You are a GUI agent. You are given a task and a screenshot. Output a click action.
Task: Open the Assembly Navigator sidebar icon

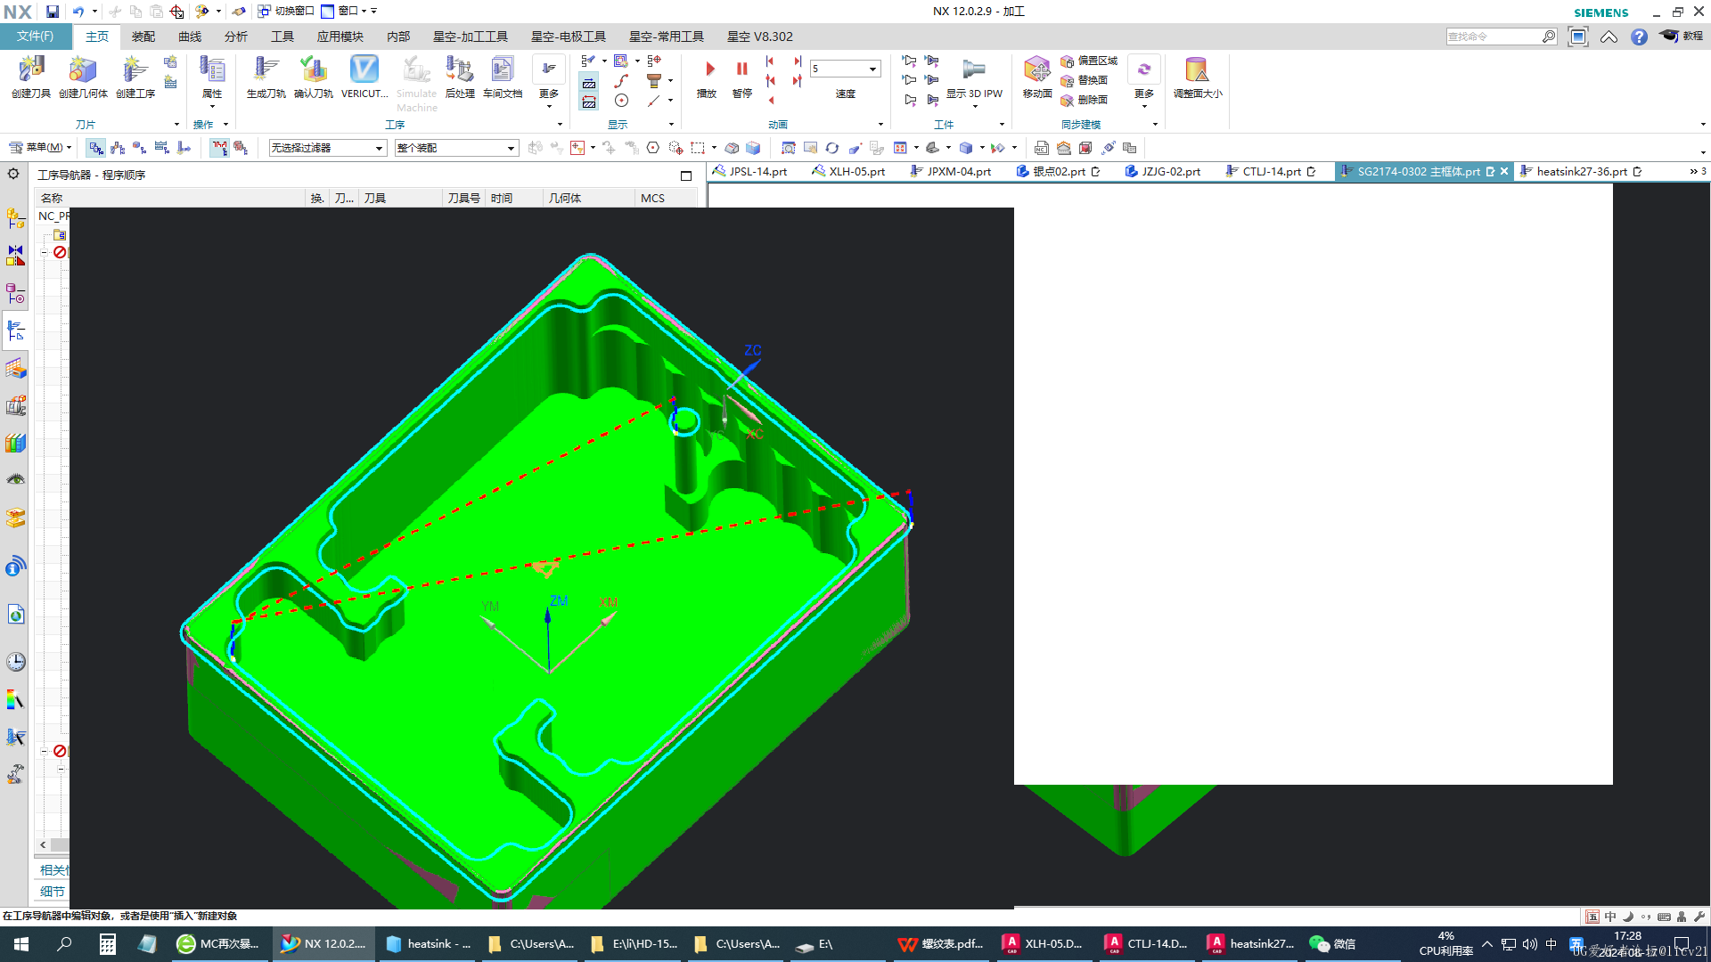[16, 218]
